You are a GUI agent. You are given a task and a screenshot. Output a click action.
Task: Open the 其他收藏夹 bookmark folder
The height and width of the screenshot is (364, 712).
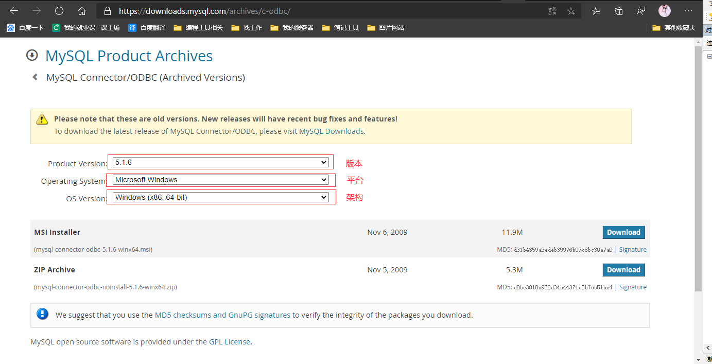[674, 28]
